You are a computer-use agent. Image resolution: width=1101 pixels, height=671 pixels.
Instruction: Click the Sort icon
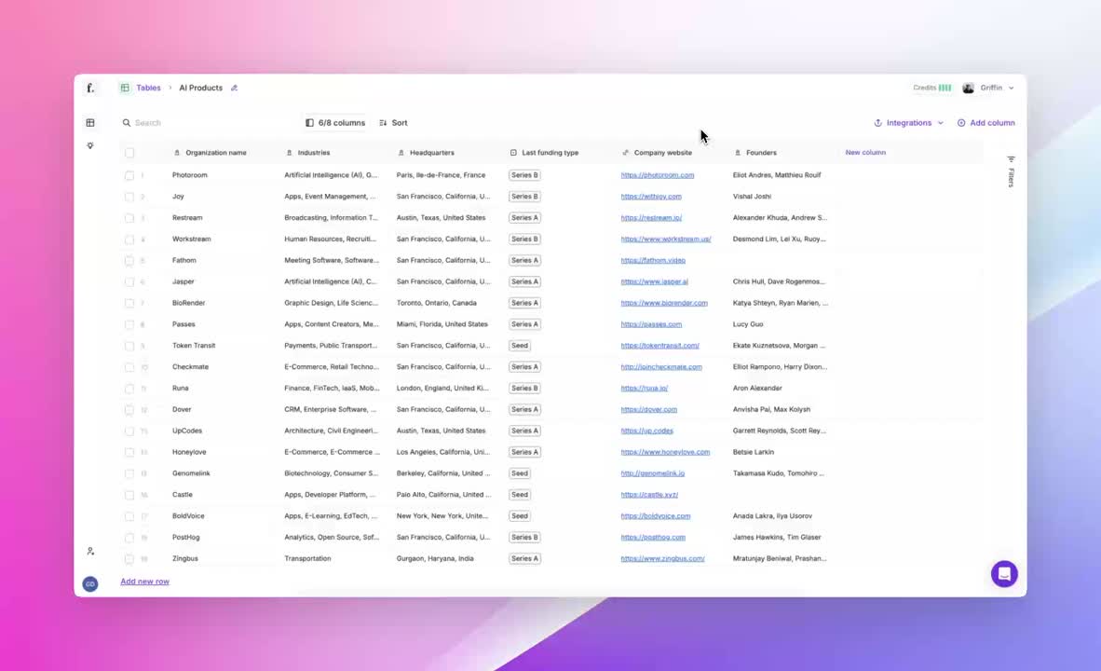(383, 123)
